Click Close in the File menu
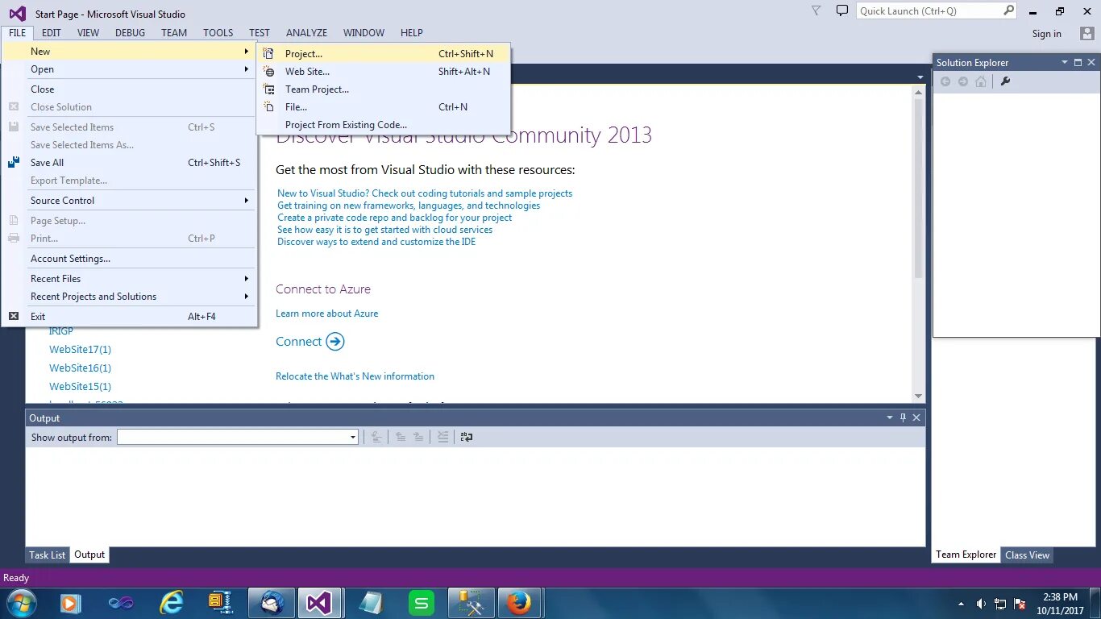 (x=129, y=89)
